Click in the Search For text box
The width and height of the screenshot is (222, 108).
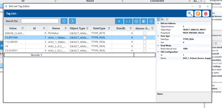pyautogui.click(x=40, y=21)
